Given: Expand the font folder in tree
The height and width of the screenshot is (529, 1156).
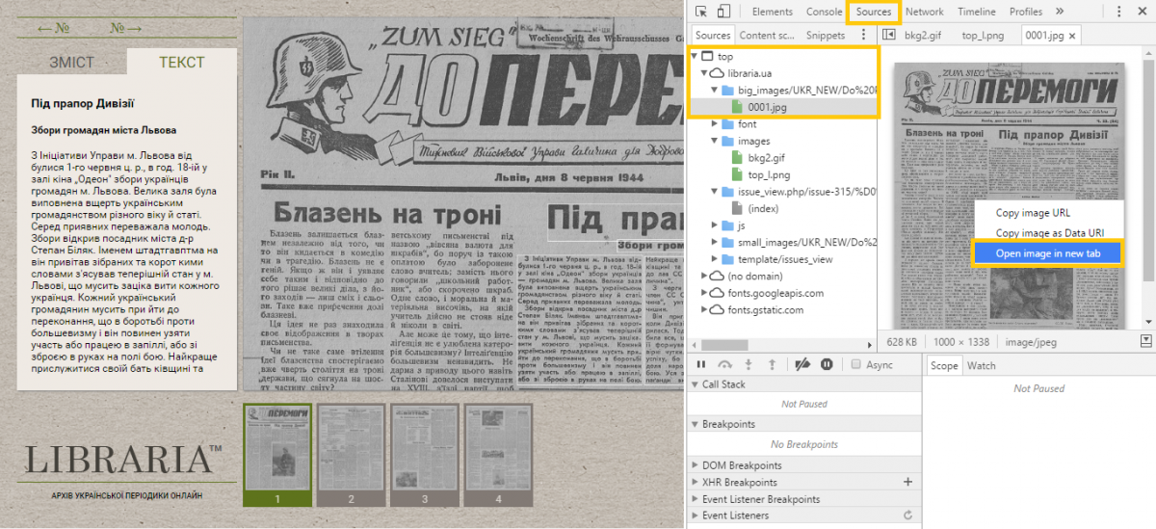Looking at the screenshot, I should 714,124.
